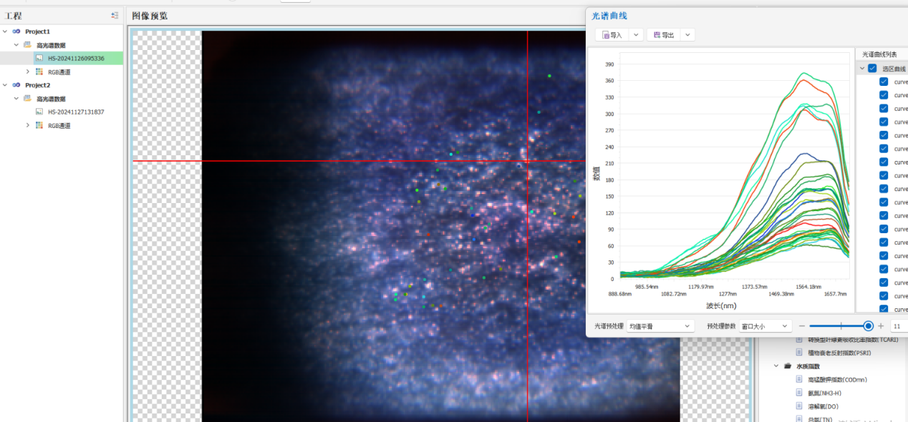Select the HS-20241126095336 tree item
908x422 pixels.
(x=76, y=59)
